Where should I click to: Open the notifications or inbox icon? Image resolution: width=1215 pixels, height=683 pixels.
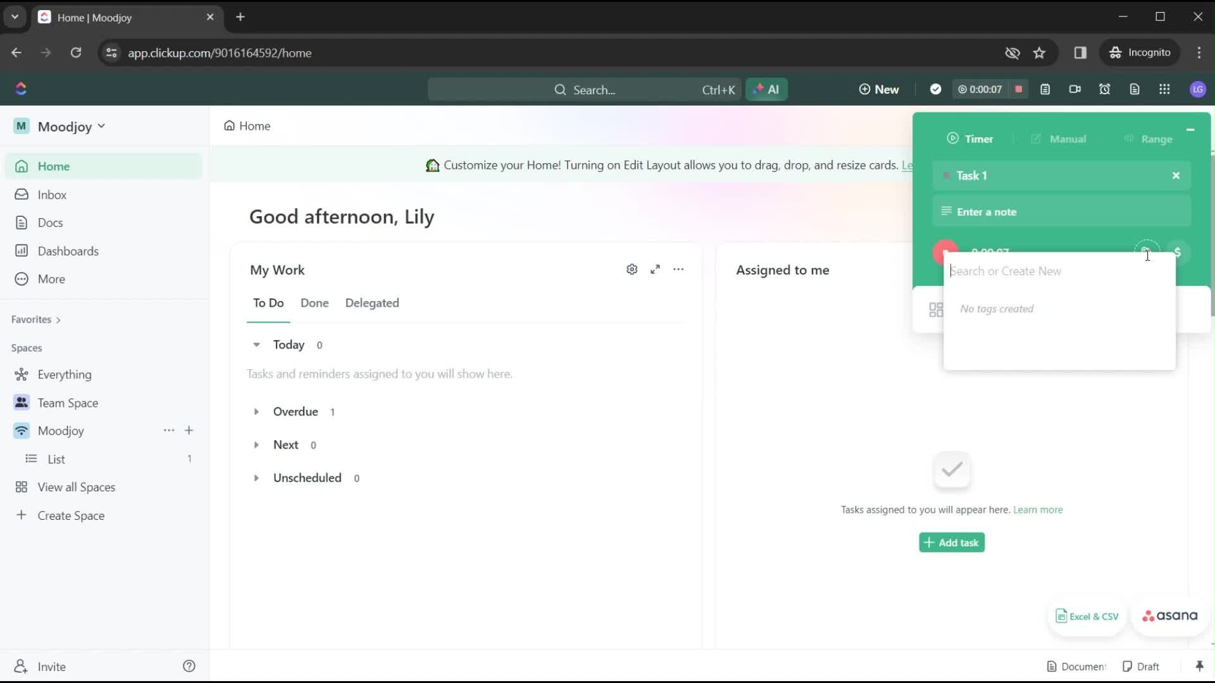pos(52,194)
